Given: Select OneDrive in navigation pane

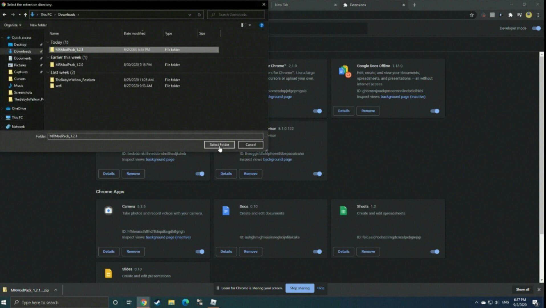Looking at the screenshot, I should [x=19, y=108].
